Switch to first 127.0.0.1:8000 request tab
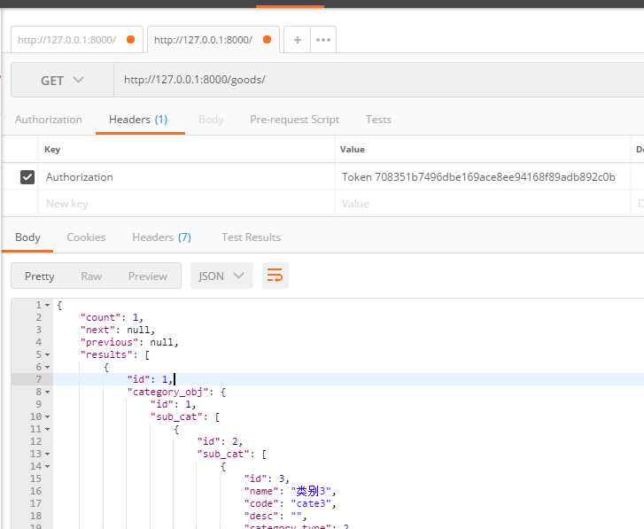 [x=77, y=40]
